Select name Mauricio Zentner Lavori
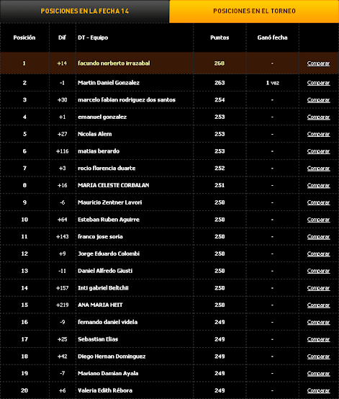Viewport: 339px width, 399px height. tap(110, 202)
